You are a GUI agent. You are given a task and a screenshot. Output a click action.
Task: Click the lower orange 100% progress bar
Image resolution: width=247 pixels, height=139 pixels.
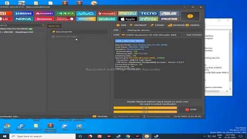point(145,112)
